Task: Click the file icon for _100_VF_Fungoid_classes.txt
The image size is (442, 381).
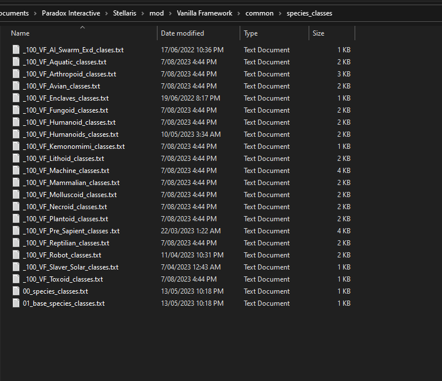Action: click(16, 110)
